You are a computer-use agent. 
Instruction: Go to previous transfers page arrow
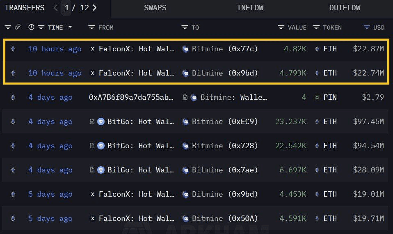click(x=56, y=8)
